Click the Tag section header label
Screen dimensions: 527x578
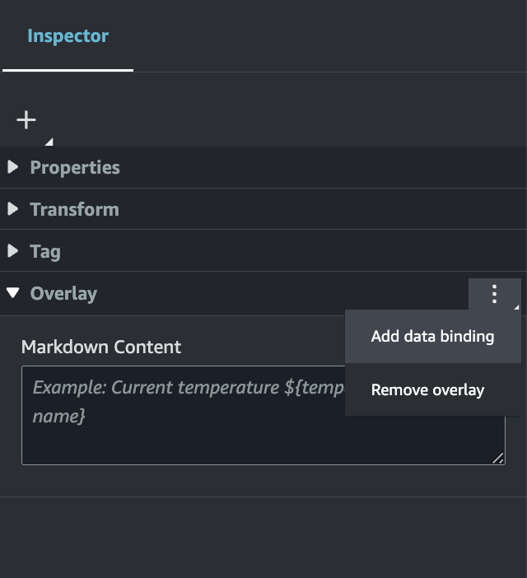click(45, 251)
